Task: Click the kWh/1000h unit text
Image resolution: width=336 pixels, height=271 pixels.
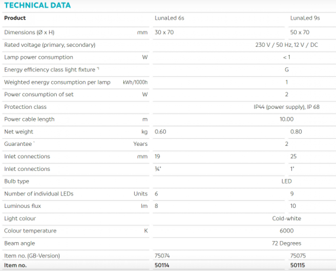Action: pyautogui.click(x=135, y=83)
